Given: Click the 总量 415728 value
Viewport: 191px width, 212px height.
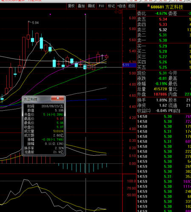Looking at the screenshot, I should pyautogui.click(x=160, y=89).
